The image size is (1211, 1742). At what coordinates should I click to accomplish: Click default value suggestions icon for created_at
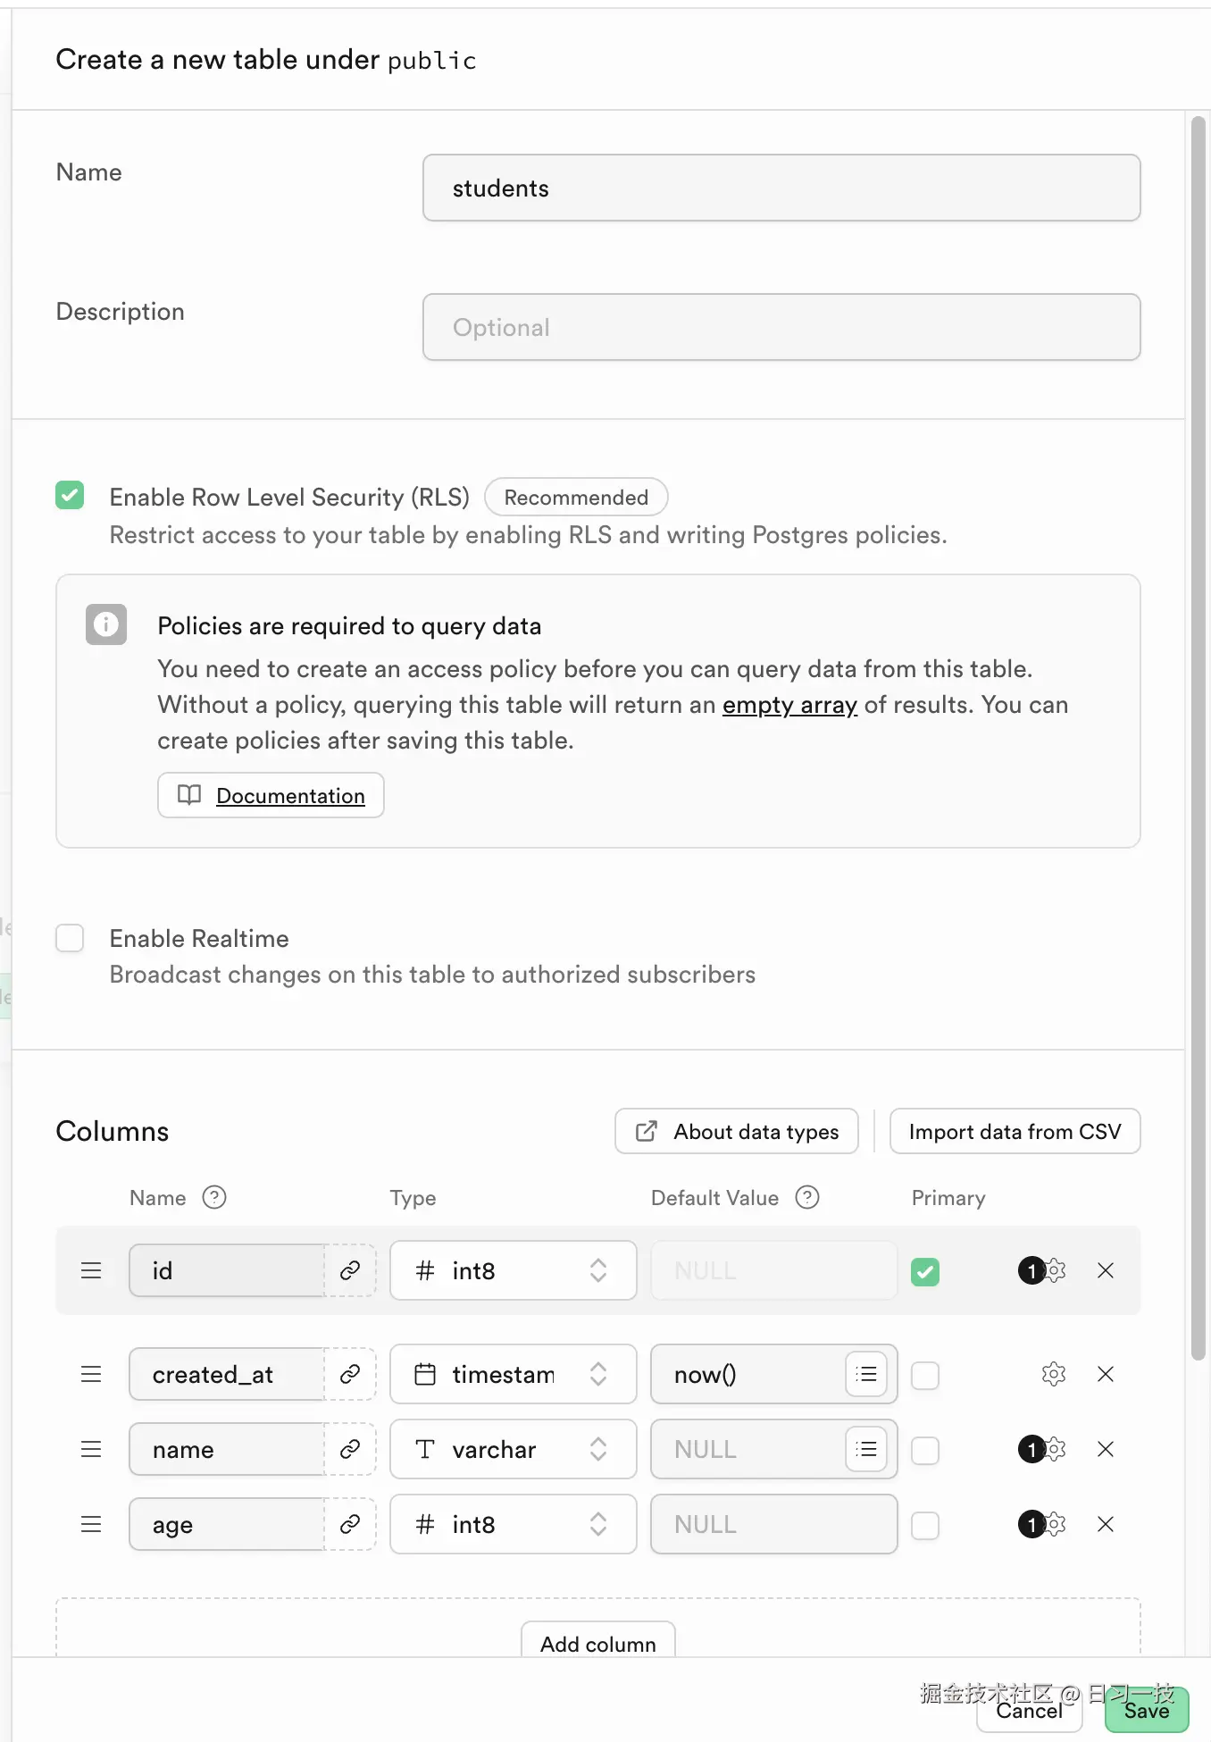pyautogui.click(x=866, y=1374)
